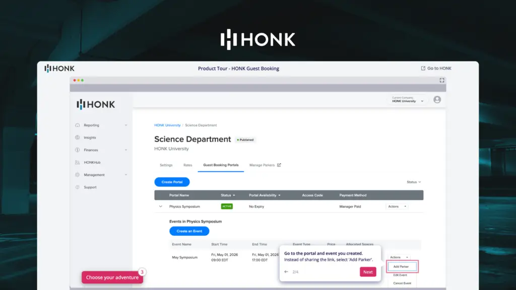The image size is (516, 290).
Task: Expand the Reporting menu chevron
Action: (125, 125)
